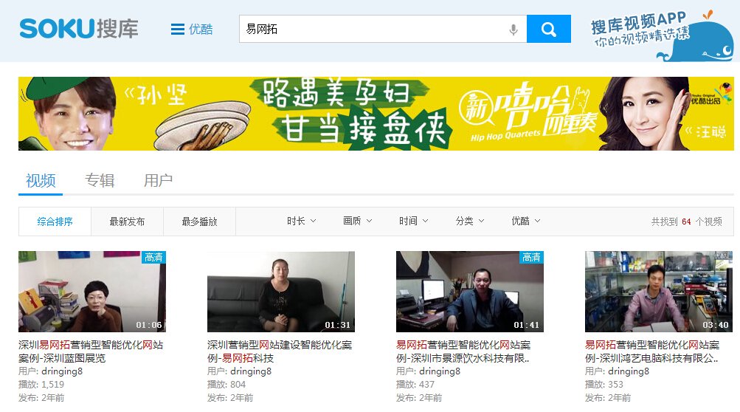Click the SOKU搜库 logo

(x=79, y=29)
